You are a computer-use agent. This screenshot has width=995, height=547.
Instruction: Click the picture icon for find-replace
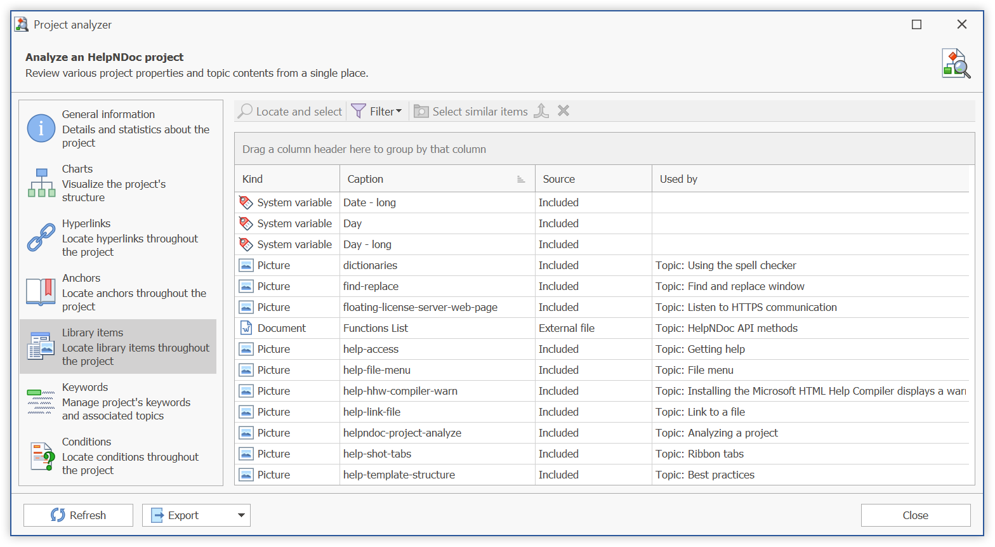click(246, 286)
